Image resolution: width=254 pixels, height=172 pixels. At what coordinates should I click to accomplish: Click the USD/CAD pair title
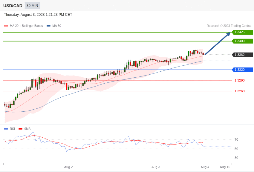click(13, 6)
